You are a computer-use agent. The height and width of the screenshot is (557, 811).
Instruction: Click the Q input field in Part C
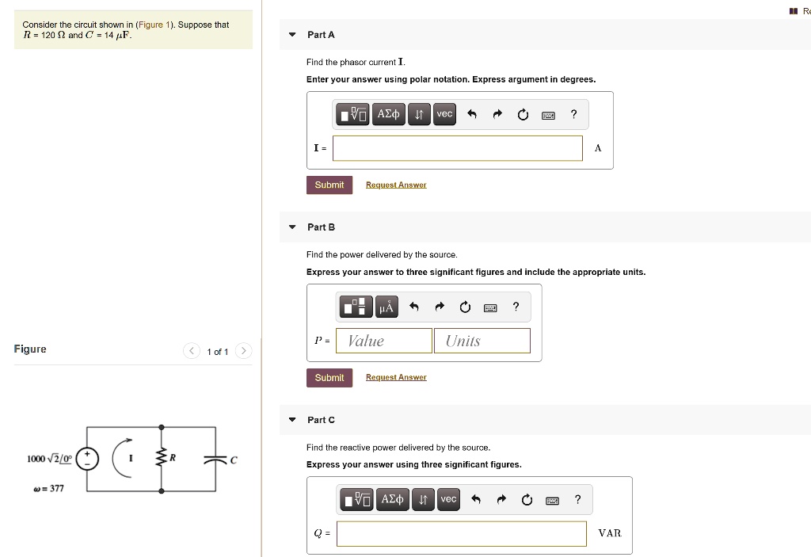(x=462, y=533)
